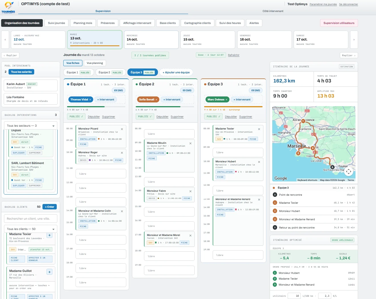Image resolution: width=376 pixels, height=299 pixels.
Task: Open Tous les secteurs dropdown
Action: (31, 126)
